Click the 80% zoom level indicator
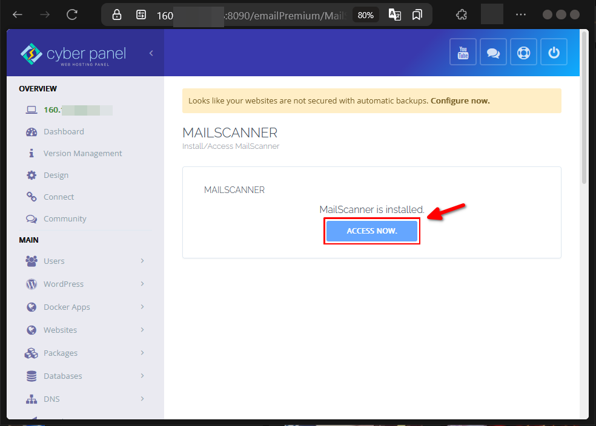This screenshot has width=596, height=426. pyautogui.click(x=365, y=15)
